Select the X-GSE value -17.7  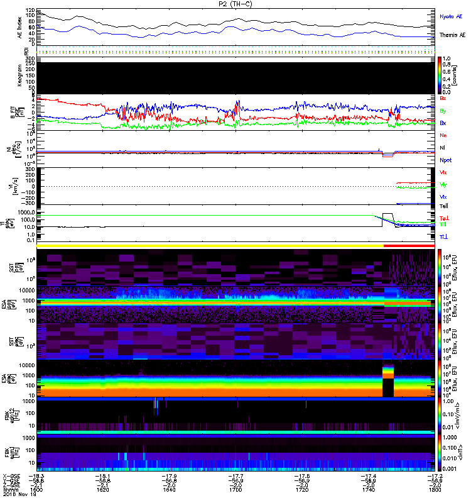[235, 476]
